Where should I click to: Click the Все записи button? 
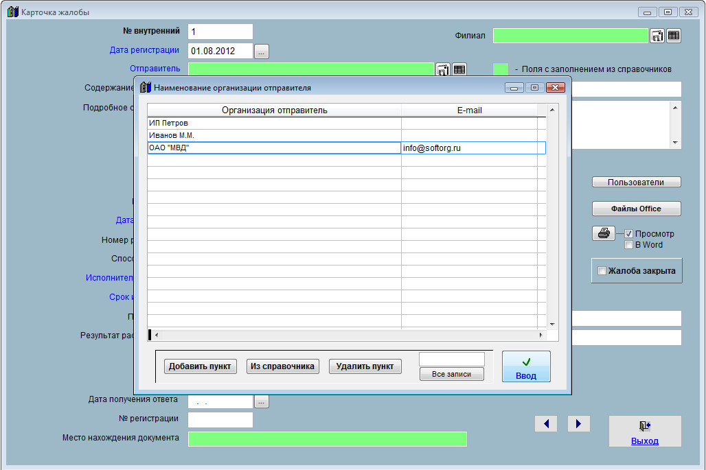tap(452, 374)
